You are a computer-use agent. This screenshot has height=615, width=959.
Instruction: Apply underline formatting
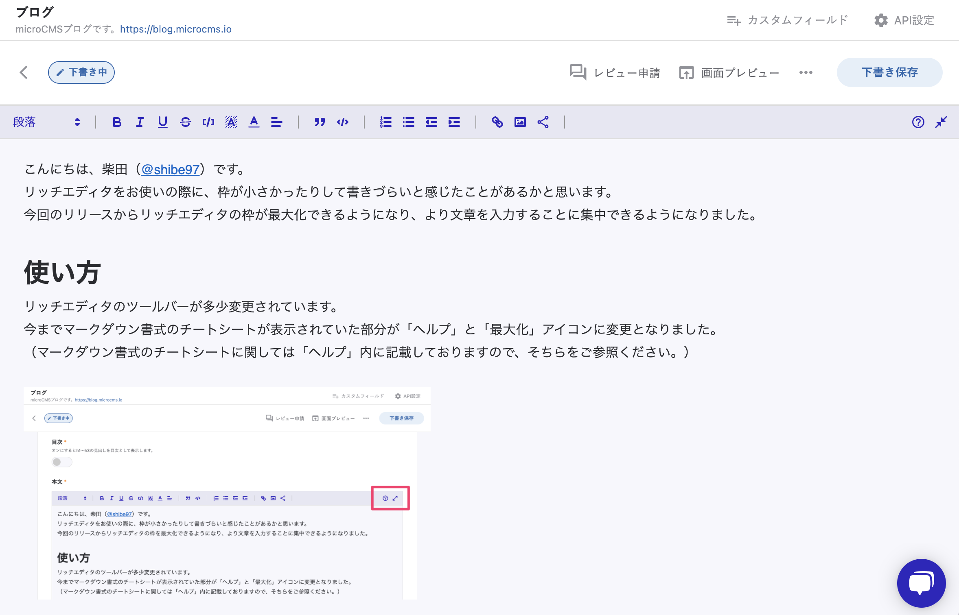click(x=162, y=122)
